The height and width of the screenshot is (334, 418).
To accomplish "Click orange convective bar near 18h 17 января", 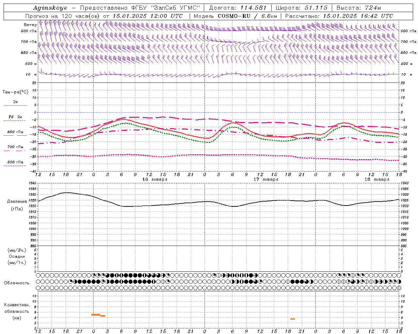I will point(293,319).
